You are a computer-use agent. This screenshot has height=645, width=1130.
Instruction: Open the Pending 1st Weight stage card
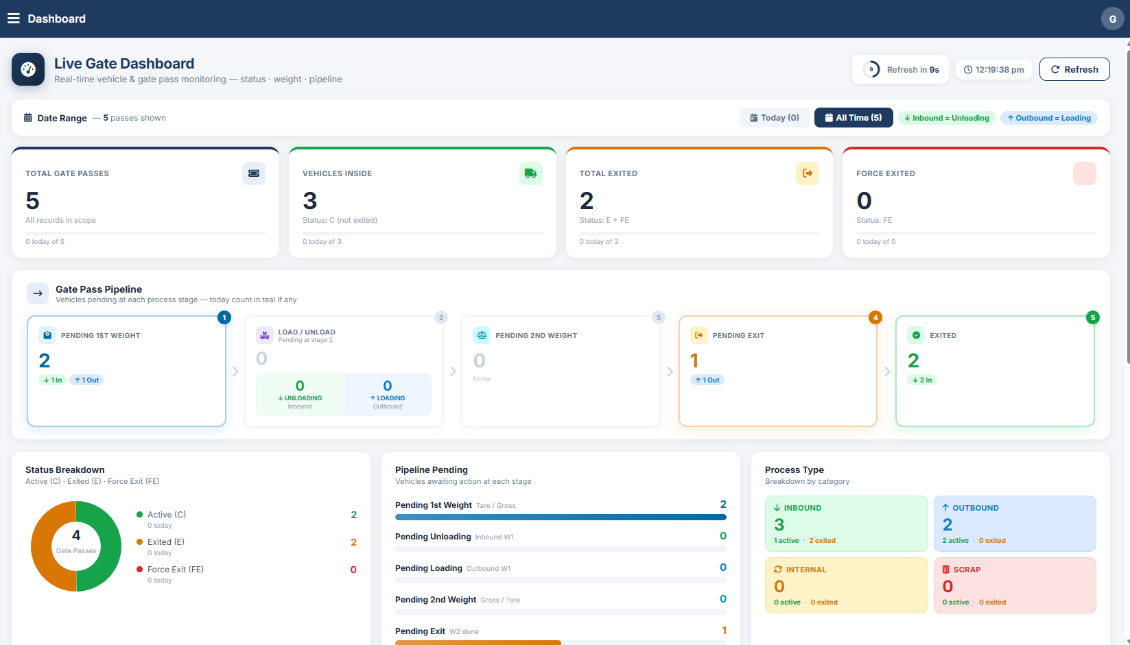(x=126, y=371)
